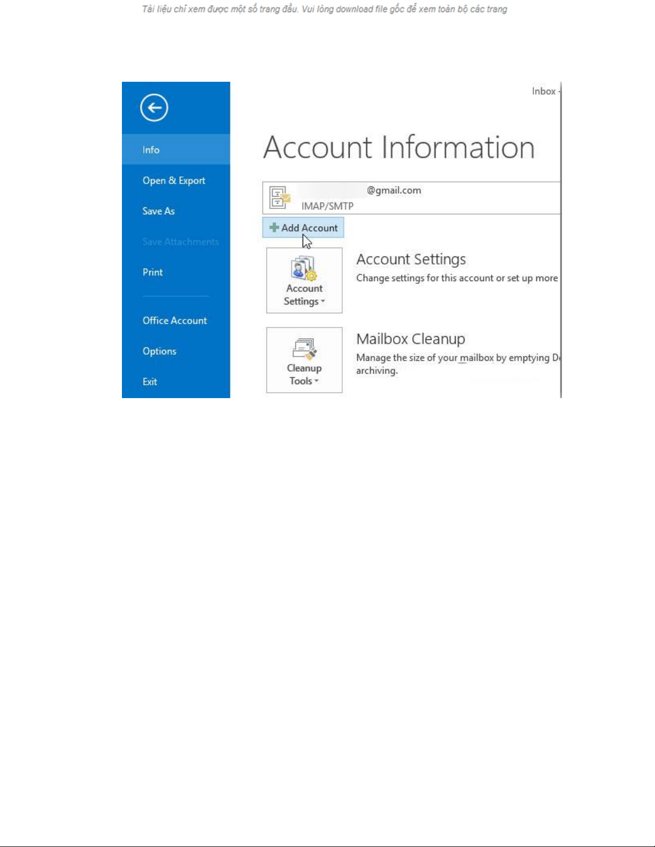Click the back arrow circle icon
Screen dimensions: 655x847
pos(154,107)
